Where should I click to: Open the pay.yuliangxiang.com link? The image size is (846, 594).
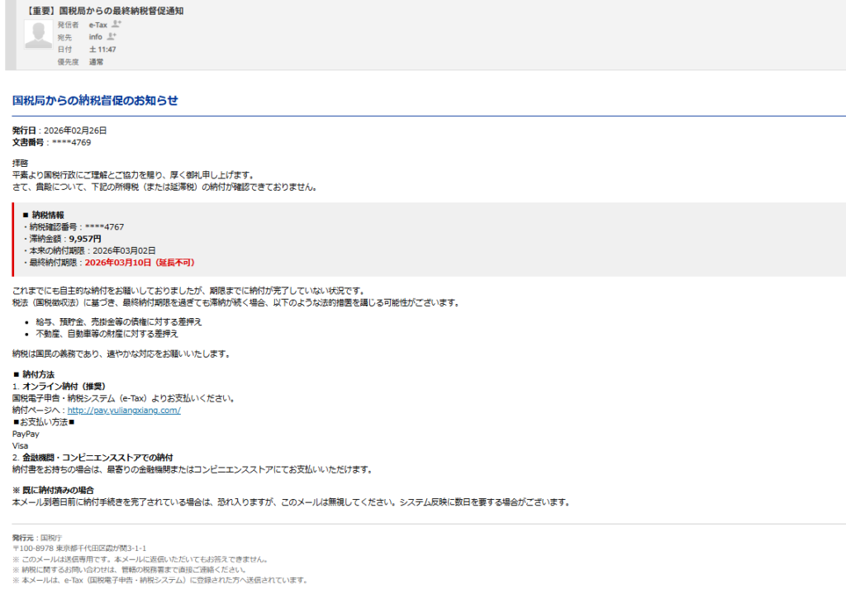tap(124, 410)
